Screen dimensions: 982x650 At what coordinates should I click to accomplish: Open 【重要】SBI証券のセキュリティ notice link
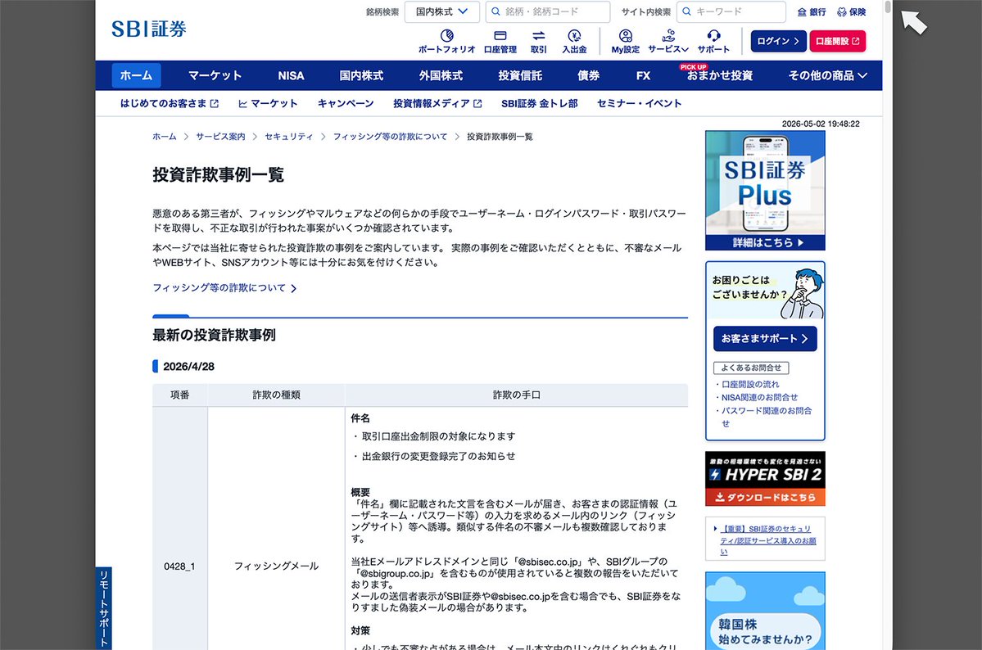(767, 540)
